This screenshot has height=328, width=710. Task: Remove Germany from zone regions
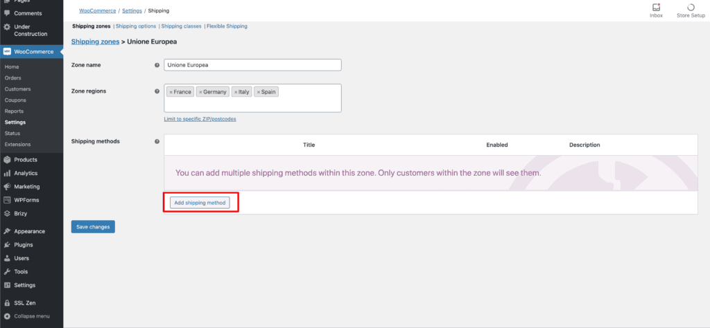pyautogui.click(x=200, y=92)
